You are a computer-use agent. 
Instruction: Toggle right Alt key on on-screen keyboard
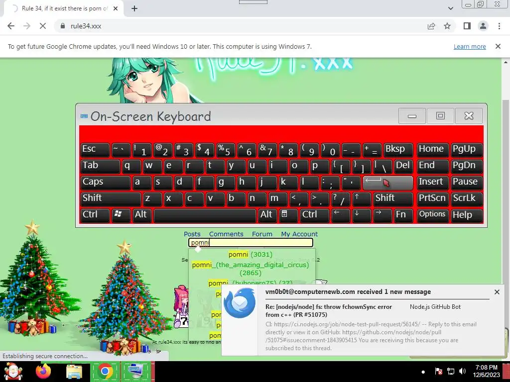coord(267,215)
